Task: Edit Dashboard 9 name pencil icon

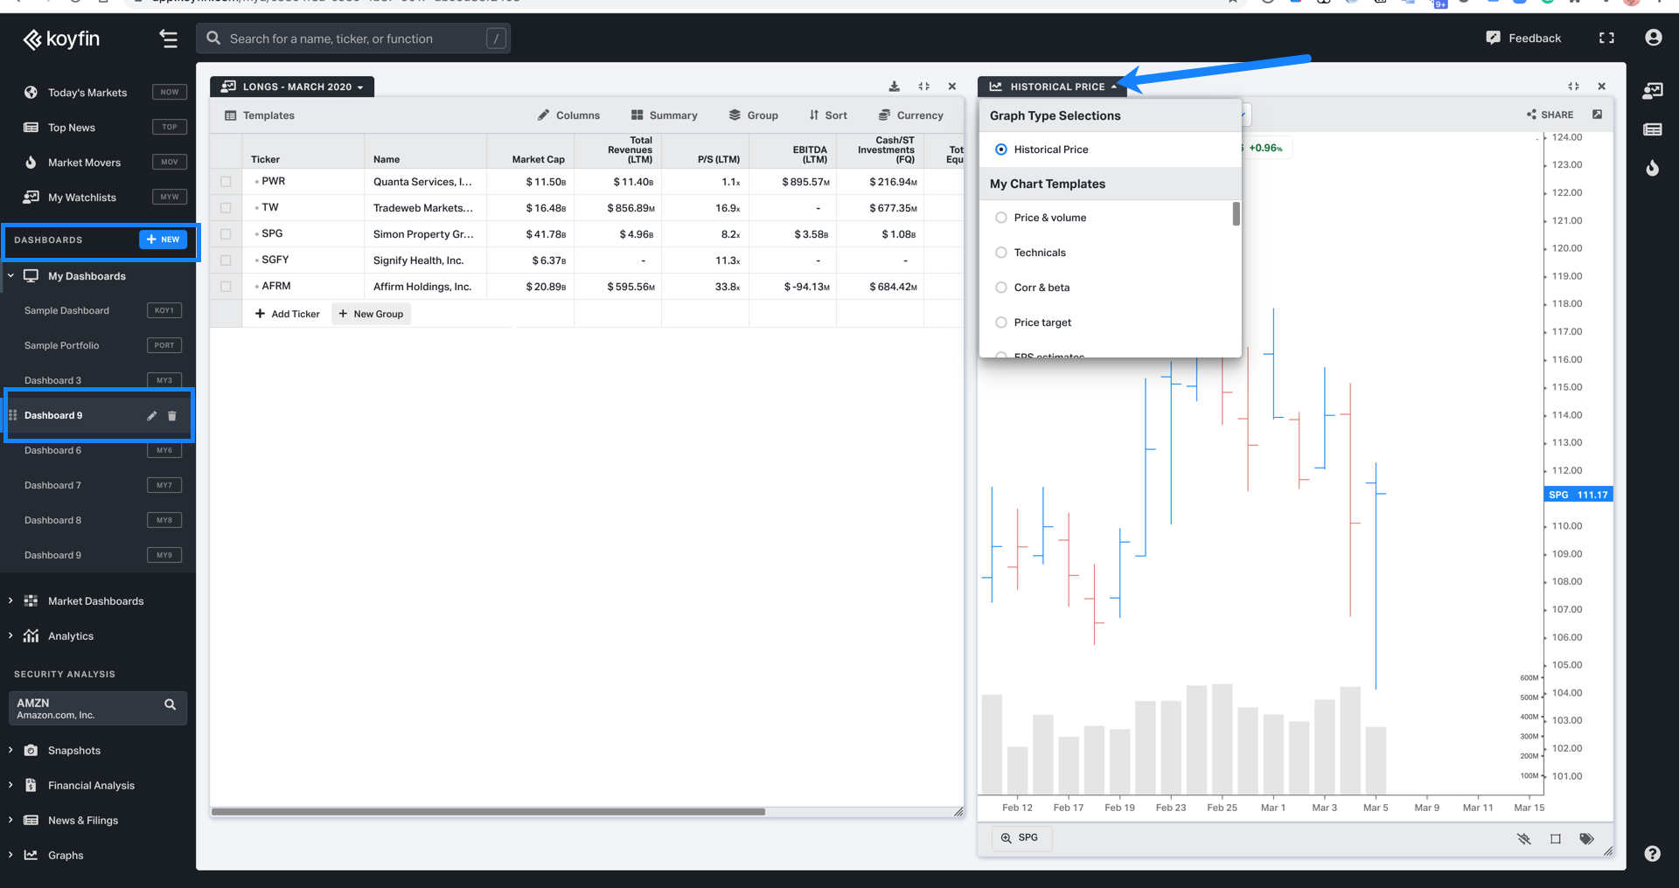Action: [x=151, y=416]
